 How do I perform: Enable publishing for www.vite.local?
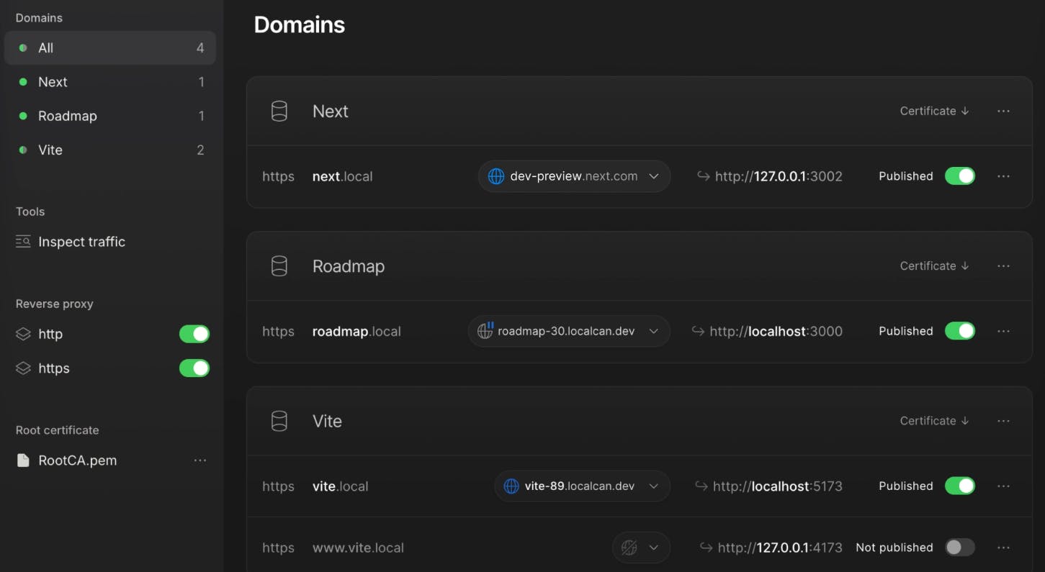(960, 548)
